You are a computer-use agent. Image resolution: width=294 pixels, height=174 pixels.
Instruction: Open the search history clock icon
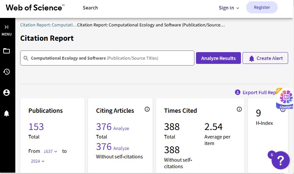[7, 72]
